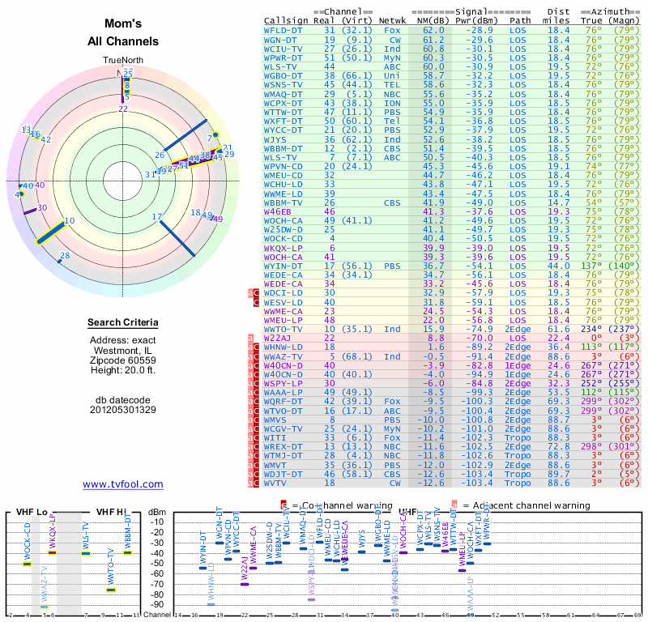Click the 113° true azimuth value

pos(591,347)
